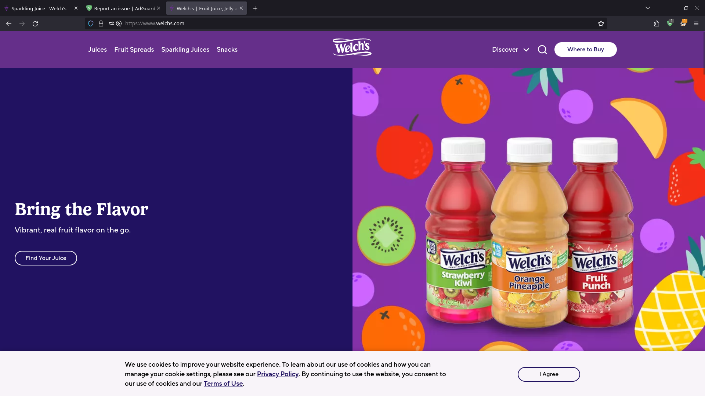The image size is (705, 396).
Task: Open the list-all-tabs chevron
Action: [648, 7]
